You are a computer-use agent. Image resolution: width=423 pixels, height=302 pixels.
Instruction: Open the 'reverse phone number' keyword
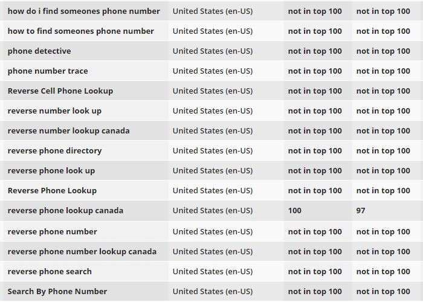[x=53, y=232]
